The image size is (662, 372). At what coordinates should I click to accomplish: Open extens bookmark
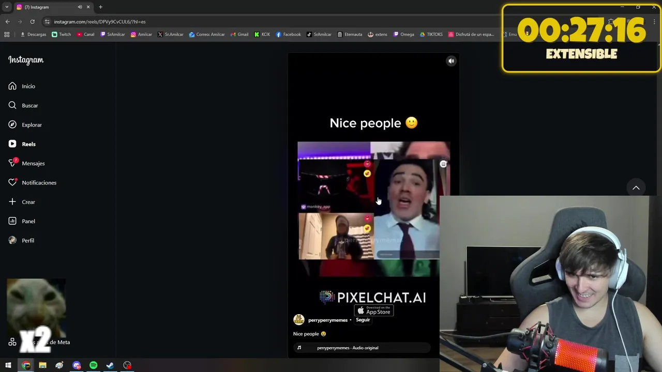(x=378, y=35)
